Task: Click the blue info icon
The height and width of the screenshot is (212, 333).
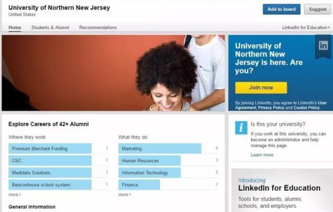Action: click(x=241, y=128)
